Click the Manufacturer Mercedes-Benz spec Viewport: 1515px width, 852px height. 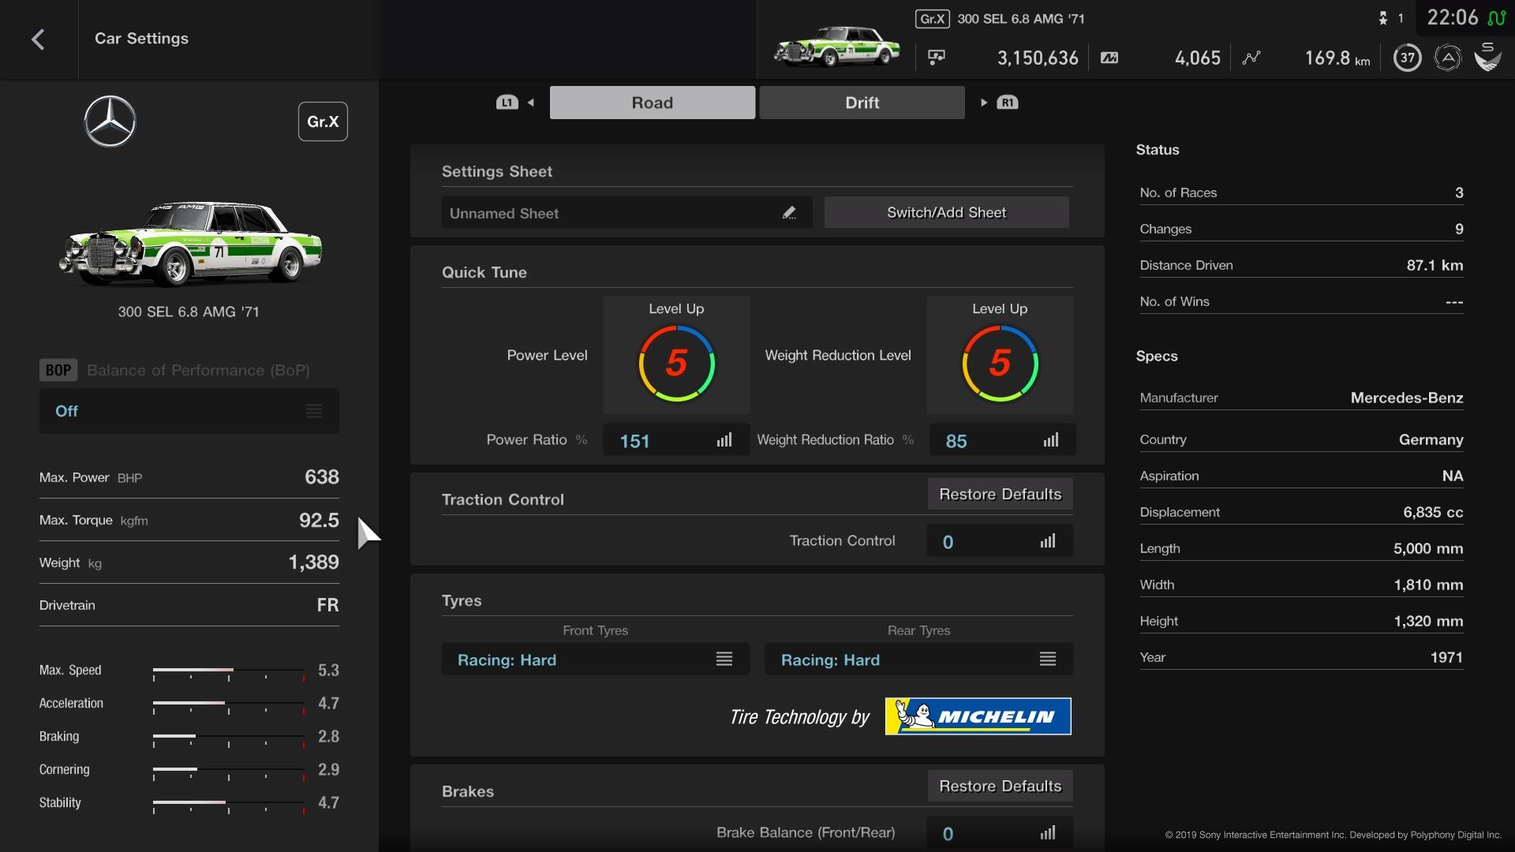click(x=1301, y=398)
